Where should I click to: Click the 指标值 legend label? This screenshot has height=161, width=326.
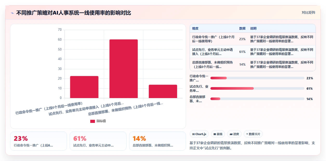(x=101, y=121)
